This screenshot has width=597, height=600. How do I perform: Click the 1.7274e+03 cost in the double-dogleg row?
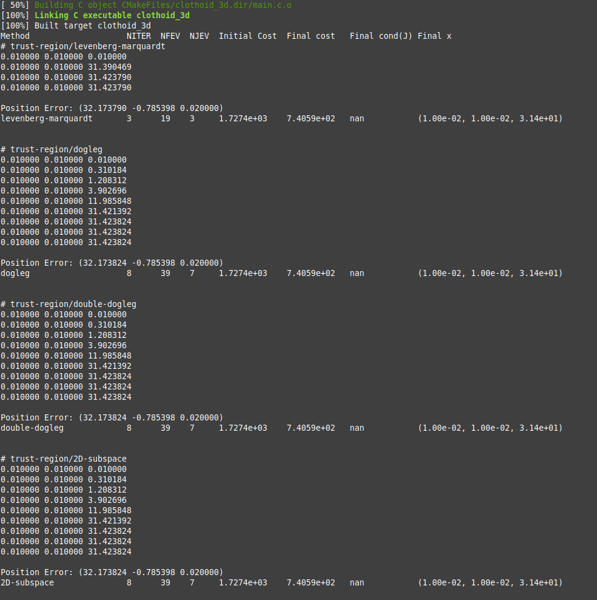pos(243,428)
